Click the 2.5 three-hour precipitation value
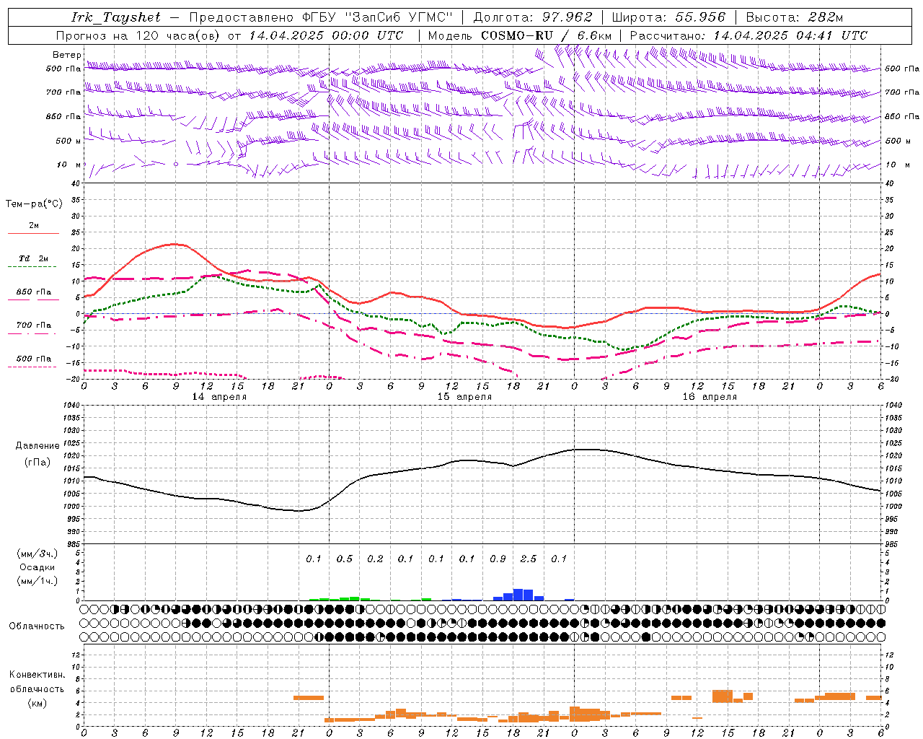Viewport: 923px width, 739px height. coord(529,559)
